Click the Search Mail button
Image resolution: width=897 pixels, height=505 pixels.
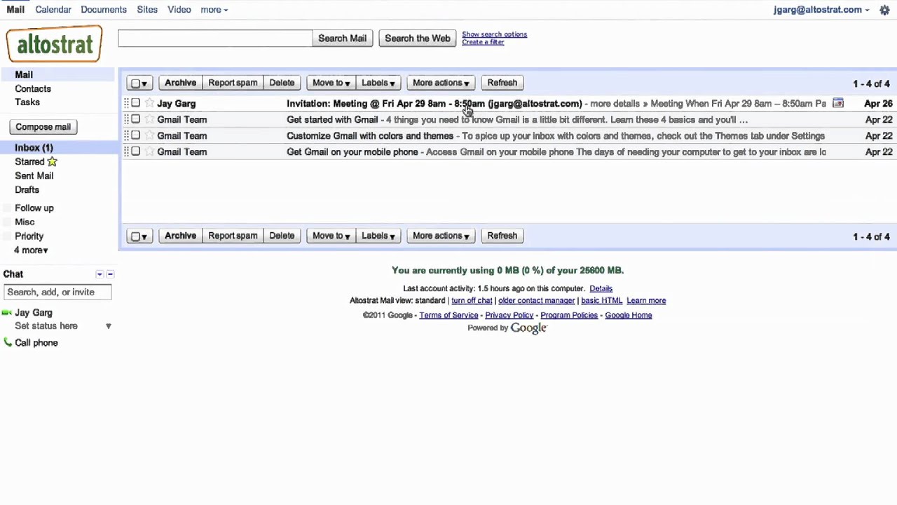[x=342, y=39]
